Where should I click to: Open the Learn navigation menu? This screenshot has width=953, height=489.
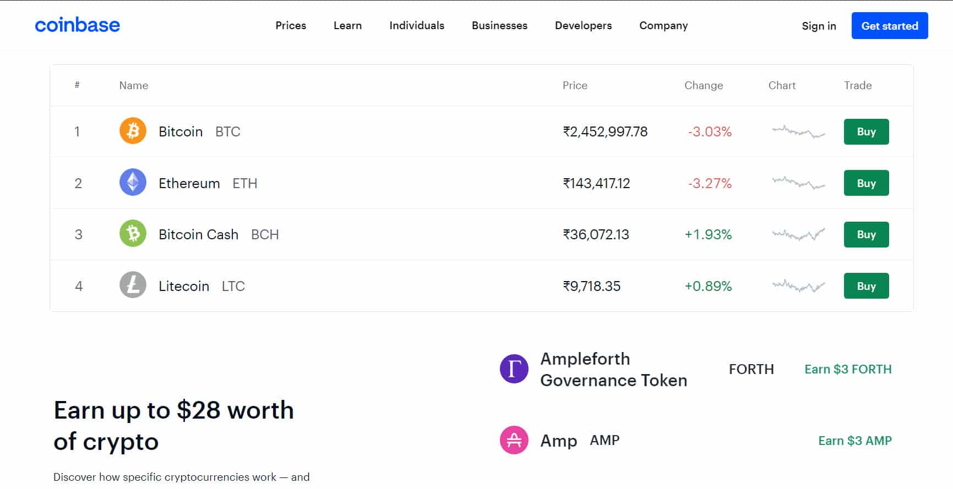(x=347, y=26)
